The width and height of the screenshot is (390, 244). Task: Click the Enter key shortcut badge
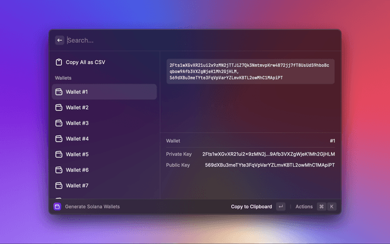point(280,207)
